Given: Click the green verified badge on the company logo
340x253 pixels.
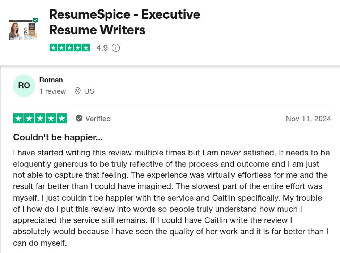Looking at the screenshot, I should tap(35, 20).
